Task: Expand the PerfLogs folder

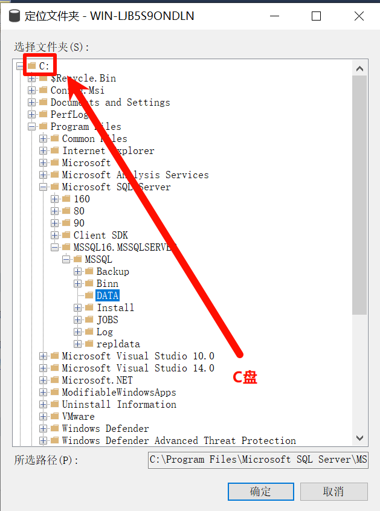Action: (31, 114)
